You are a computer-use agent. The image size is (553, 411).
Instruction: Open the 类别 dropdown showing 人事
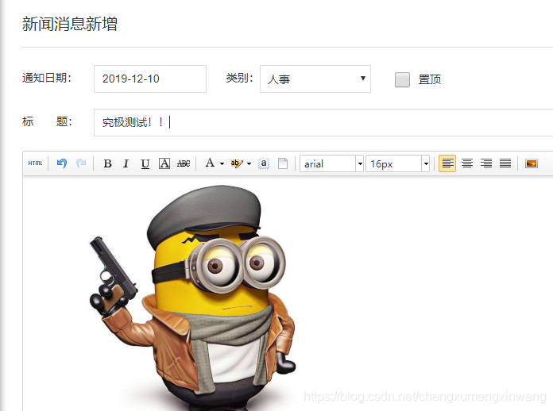[315, 79]
